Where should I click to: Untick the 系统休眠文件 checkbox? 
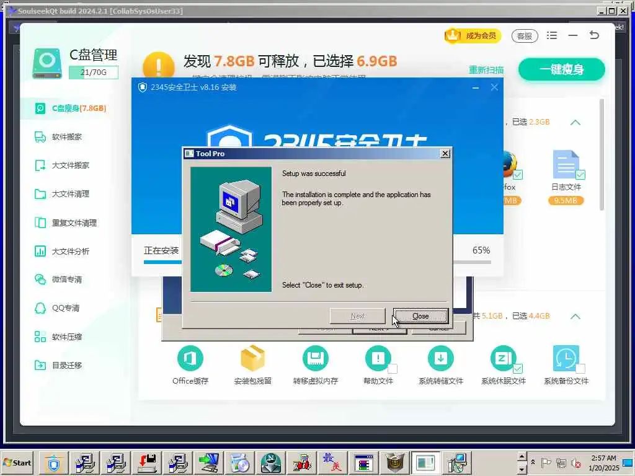pyautogui.click(x=518, y=368)
